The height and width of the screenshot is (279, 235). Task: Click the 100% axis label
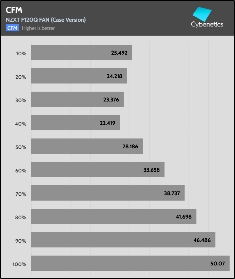pyautogui.click(x=20, y=264)
